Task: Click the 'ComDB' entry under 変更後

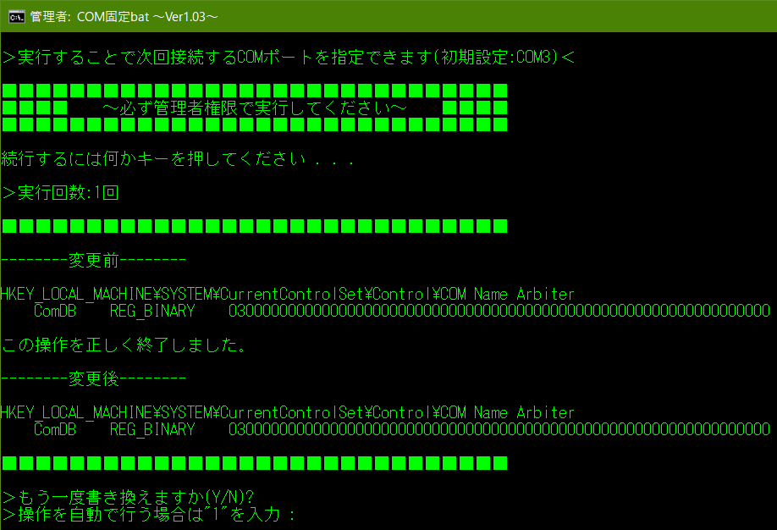Action: 55,429
